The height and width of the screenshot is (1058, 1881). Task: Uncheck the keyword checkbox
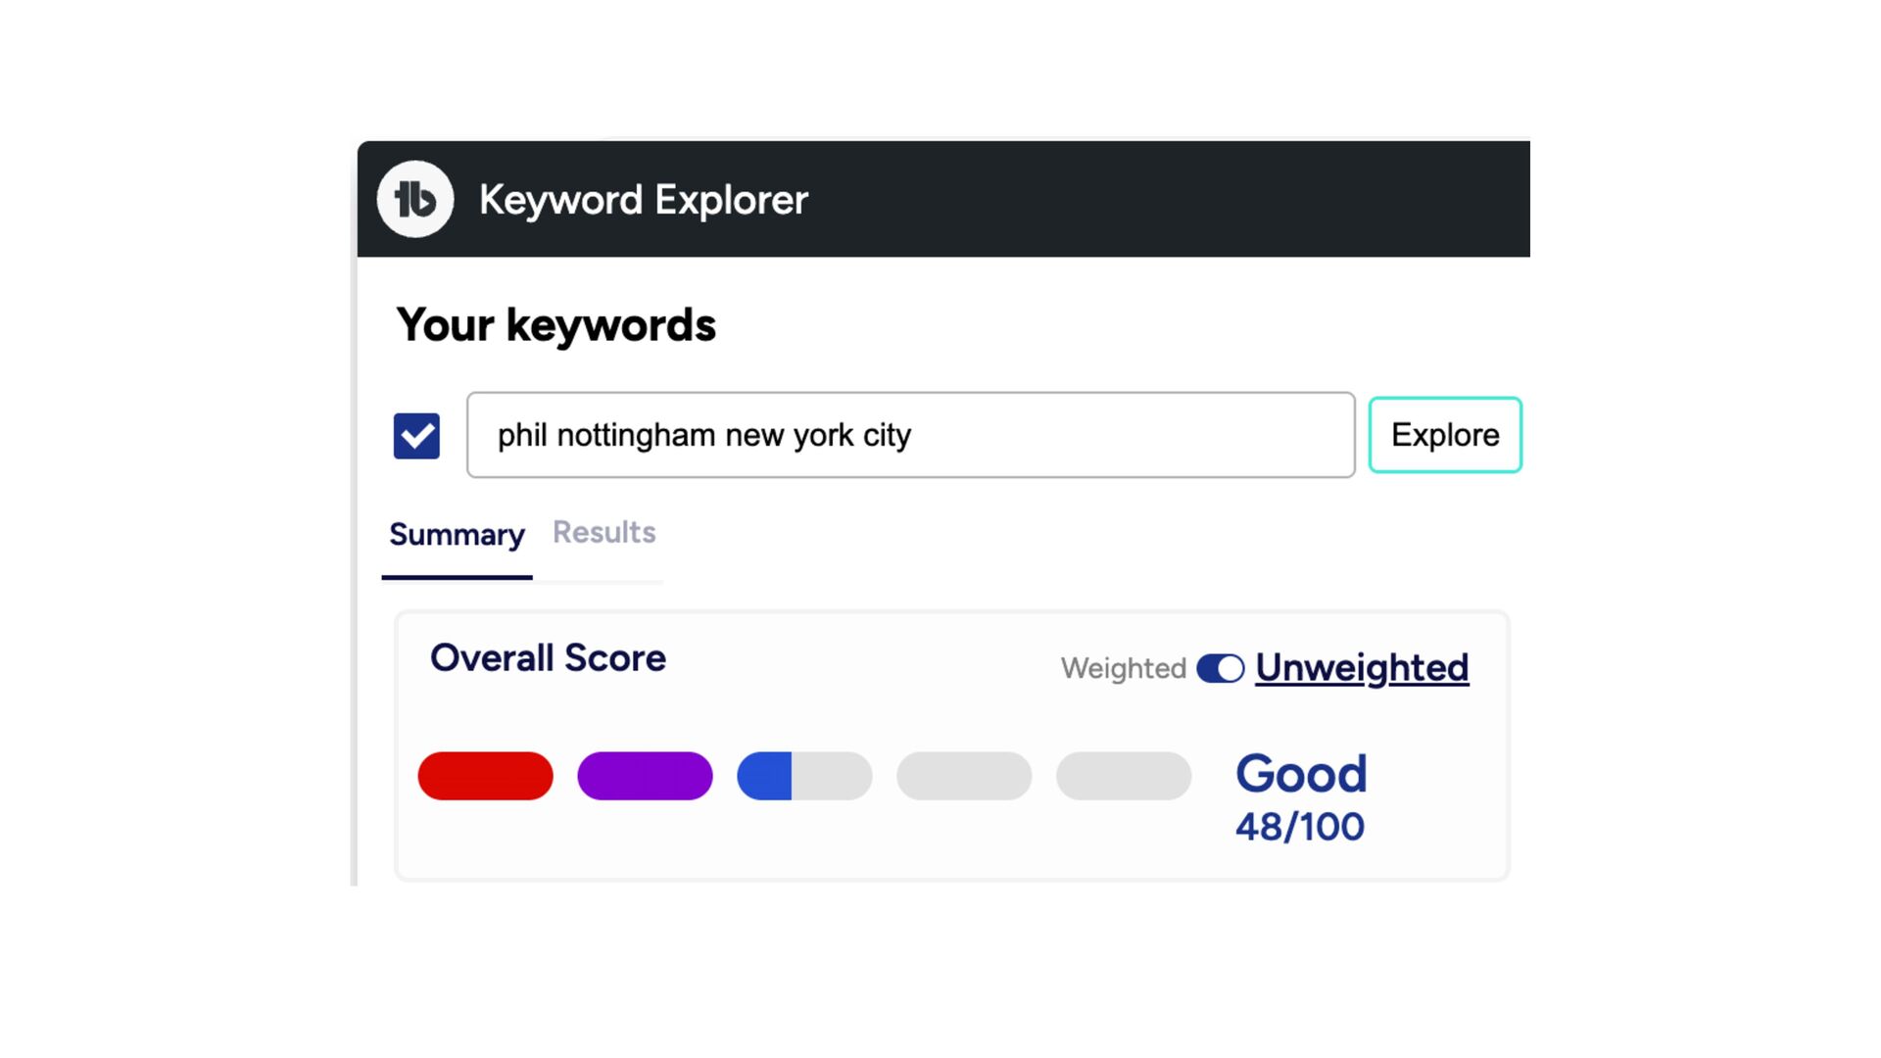pos(416,436)
